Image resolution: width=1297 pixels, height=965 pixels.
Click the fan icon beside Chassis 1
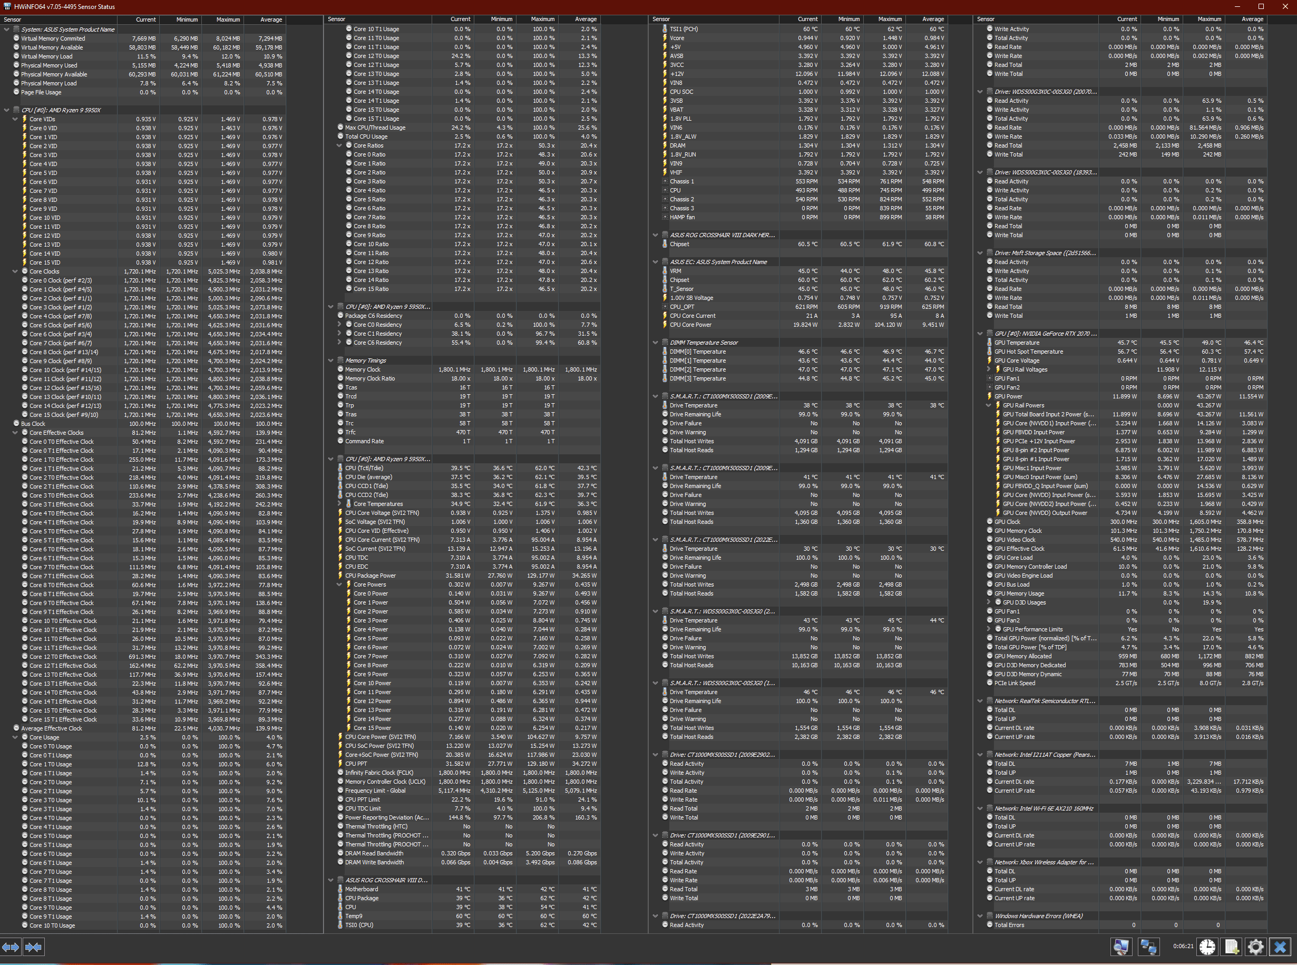[x=665, y=181]
